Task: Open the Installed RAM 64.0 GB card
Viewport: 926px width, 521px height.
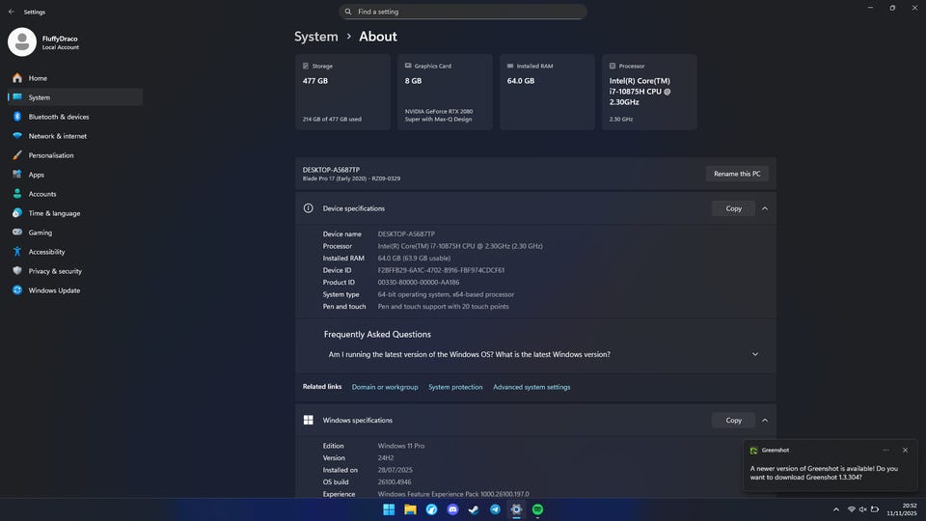Action: 548,93
